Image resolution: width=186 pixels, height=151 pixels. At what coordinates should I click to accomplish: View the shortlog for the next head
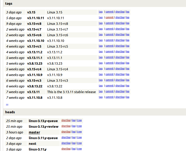point(66,143)
